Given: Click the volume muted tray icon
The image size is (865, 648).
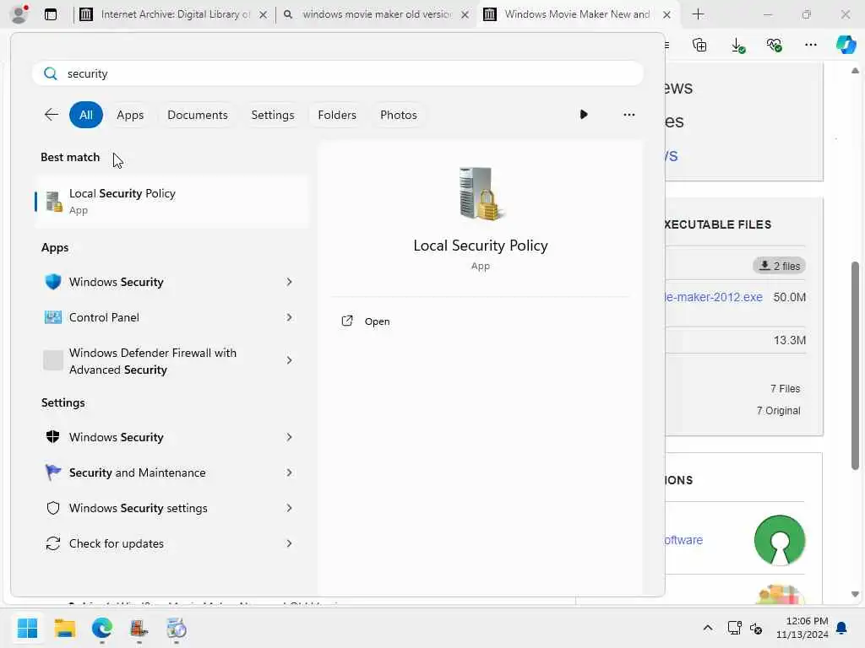Looking at the screenshot, I should pos(756,628).
